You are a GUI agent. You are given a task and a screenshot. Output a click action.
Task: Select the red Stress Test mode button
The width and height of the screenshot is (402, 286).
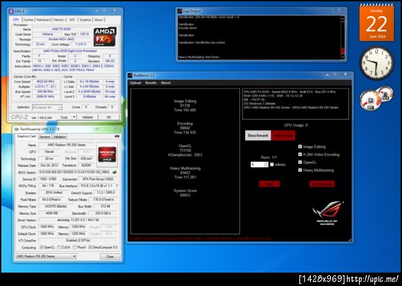[283, 136]
